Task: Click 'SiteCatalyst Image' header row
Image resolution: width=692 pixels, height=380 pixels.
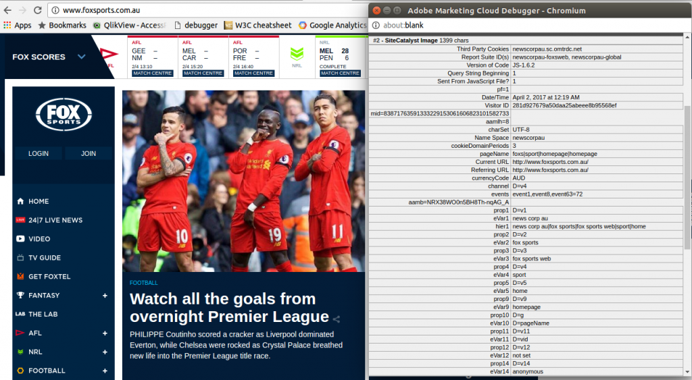Action: [x=526, y=40]
